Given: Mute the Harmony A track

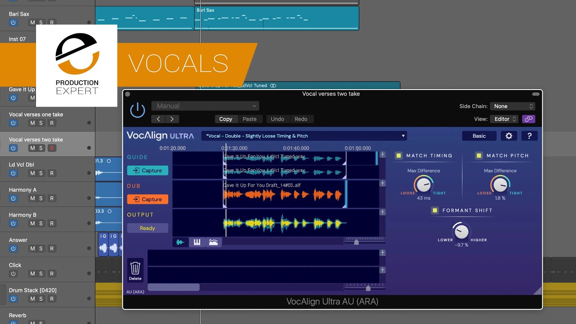Looking at the screenshot, I should 32,198.
